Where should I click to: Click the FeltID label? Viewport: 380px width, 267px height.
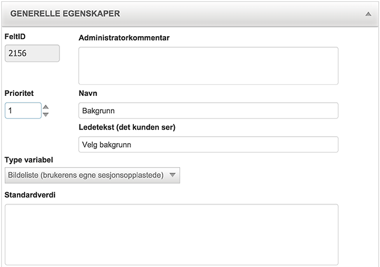[15, 37]
